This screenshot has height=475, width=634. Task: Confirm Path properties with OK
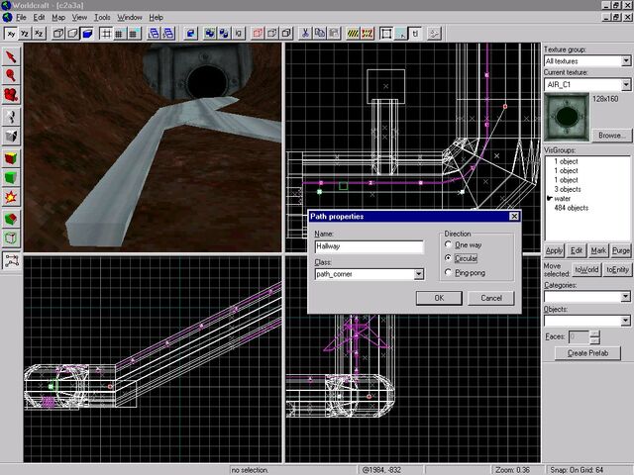click(x=439, y=298)
